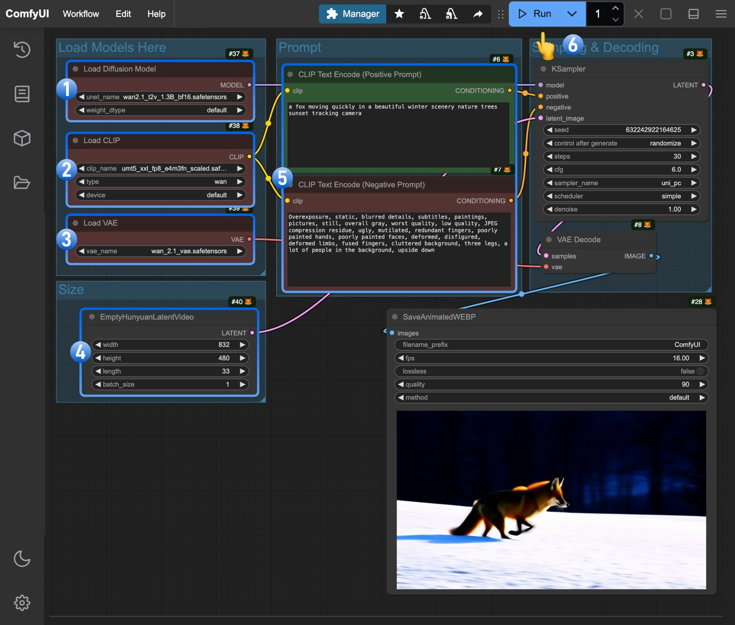Open Settings via the gear icon
This screenshot has height=625, width=735.
click(x=22, y=602)
